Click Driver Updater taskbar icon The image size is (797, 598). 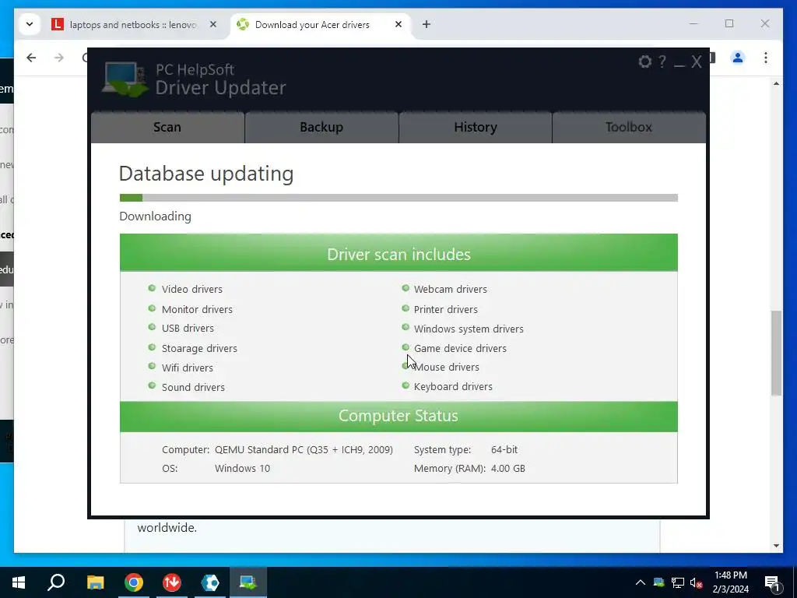[x=248, y=582]
